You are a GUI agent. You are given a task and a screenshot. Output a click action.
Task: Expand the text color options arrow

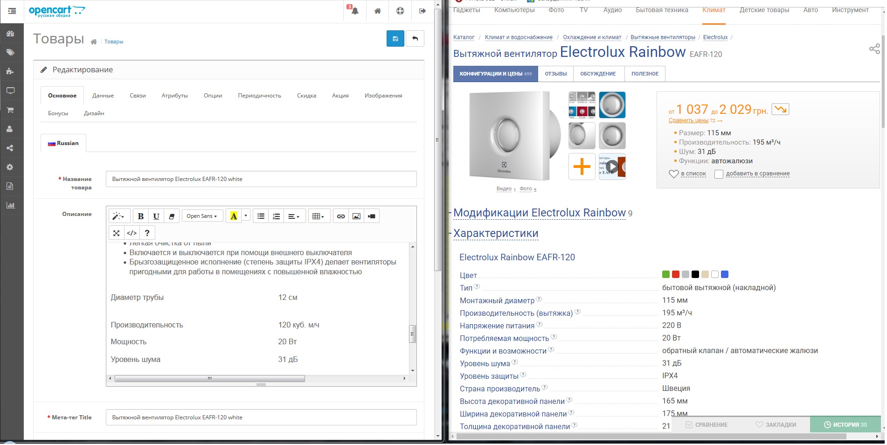click(x=246, y=216)
